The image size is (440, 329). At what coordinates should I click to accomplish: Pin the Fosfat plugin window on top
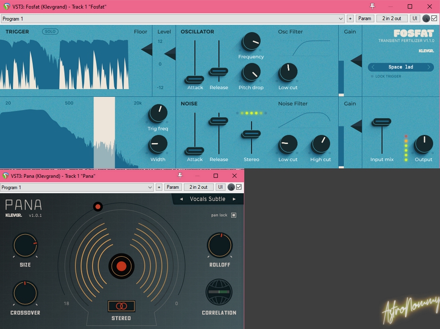[373, 6]
